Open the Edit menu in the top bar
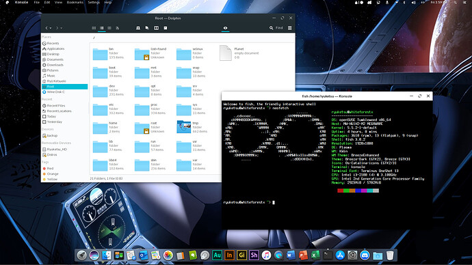472x265 pixels. 47,2
